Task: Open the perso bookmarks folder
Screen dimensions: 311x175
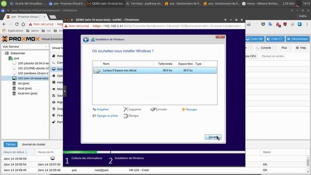Action: pos(33,31)
